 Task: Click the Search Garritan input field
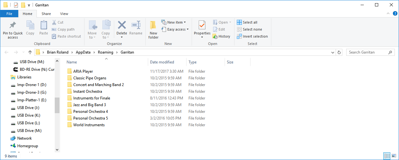point(366,52)
